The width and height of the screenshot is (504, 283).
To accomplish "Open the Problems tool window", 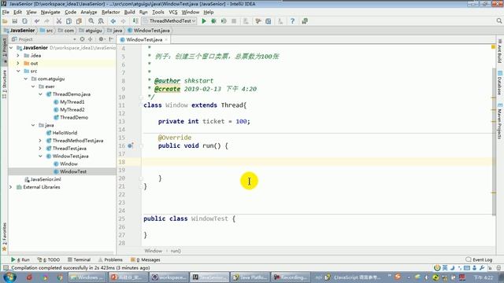I will click(110, 259).
